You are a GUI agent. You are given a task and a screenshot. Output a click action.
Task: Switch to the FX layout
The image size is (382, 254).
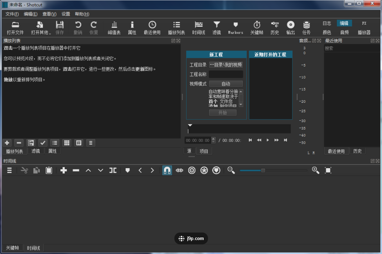coord(364,23)
